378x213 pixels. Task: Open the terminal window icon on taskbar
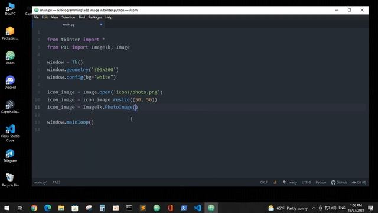[x=129, y=208]
